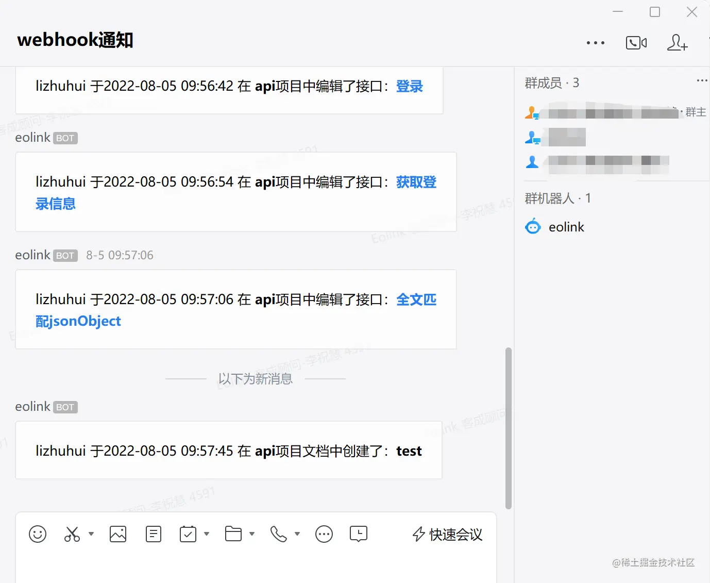710x583 pixels.
Task: Open the chat settings ellipsis menu at top right
Action: pos(596,43)
